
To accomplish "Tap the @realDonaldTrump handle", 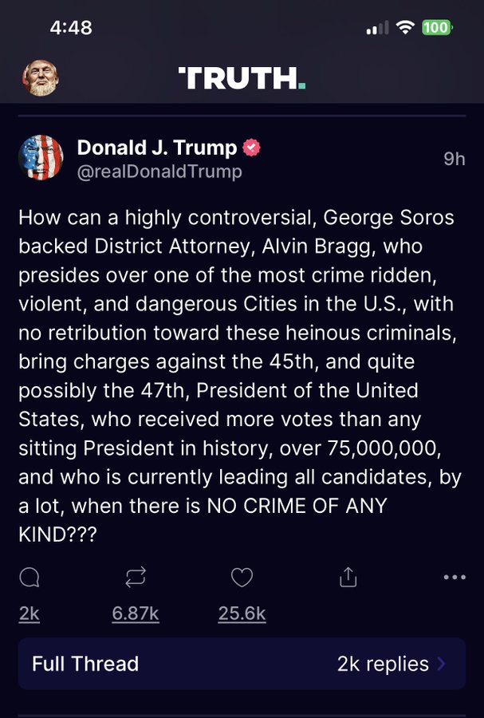I will (159, 172).
